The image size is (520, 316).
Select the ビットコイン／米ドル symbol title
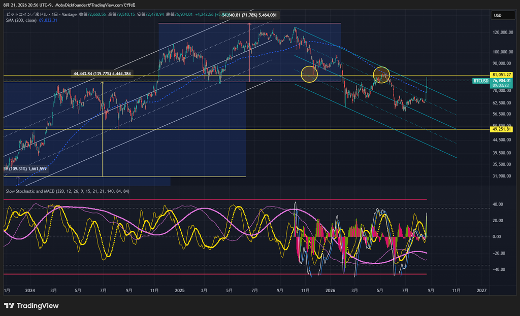27,15
